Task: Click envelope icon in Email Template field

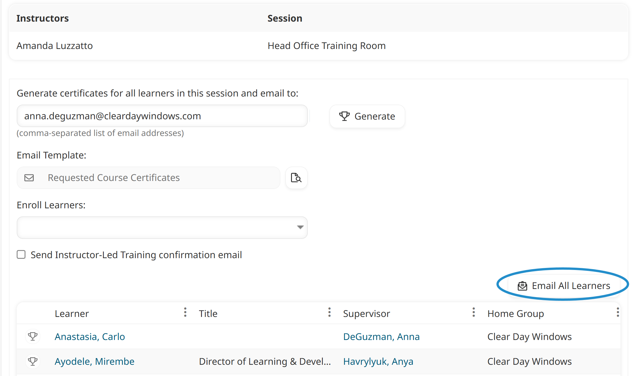Action: pos(29,178)
